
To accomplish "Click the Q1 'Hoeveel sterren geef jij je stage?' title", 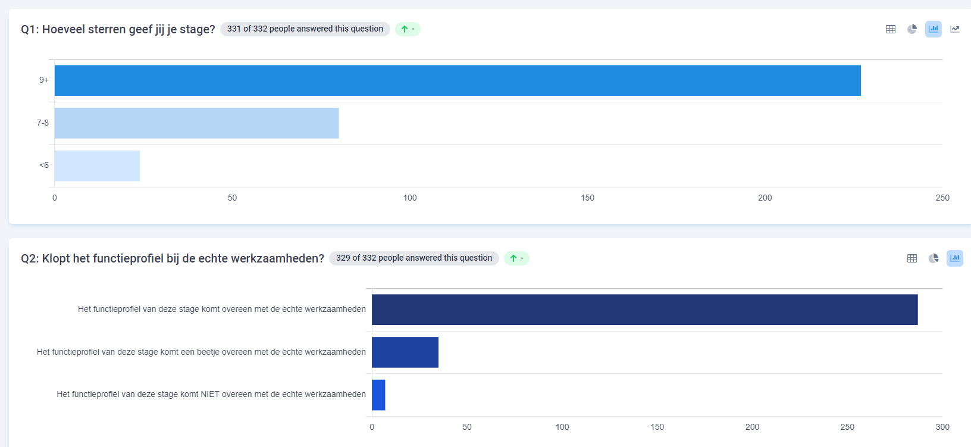I will [118, 29].
